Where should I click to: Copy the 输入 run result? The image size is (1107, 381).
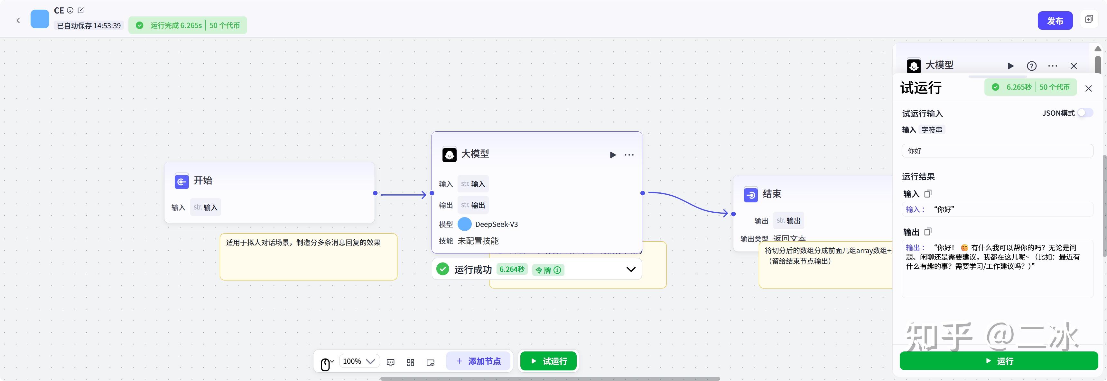tap(928, 194)
